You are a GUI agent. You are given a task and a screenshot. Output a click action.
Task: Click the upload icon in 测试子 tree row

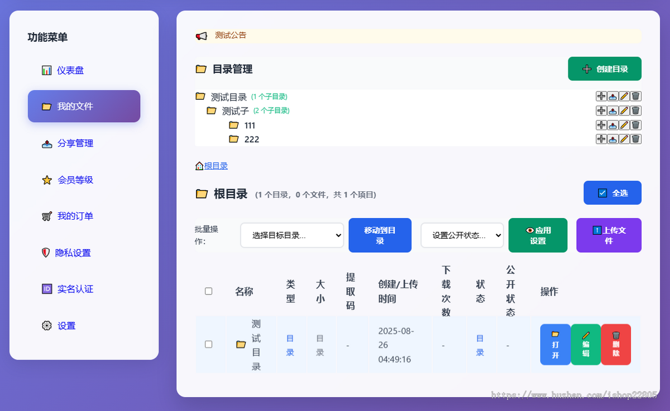(x=612, y=111)
